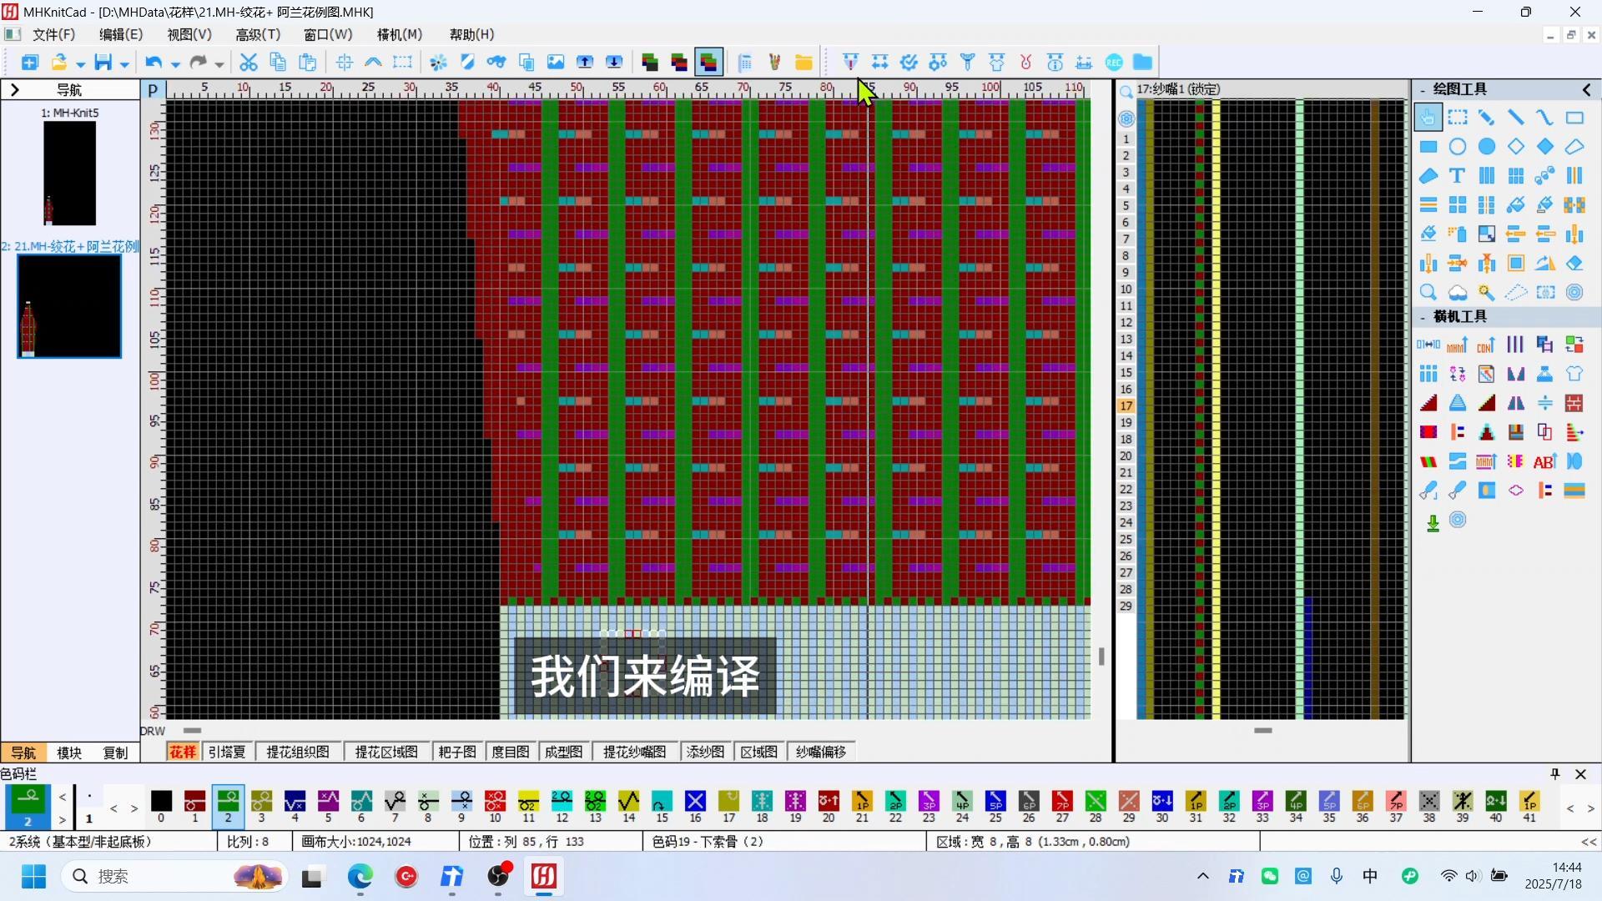This screenshot has height=901, width=1602.
Task: Collapse the 横机工具 panel section
Action: tap(1423, 317)
